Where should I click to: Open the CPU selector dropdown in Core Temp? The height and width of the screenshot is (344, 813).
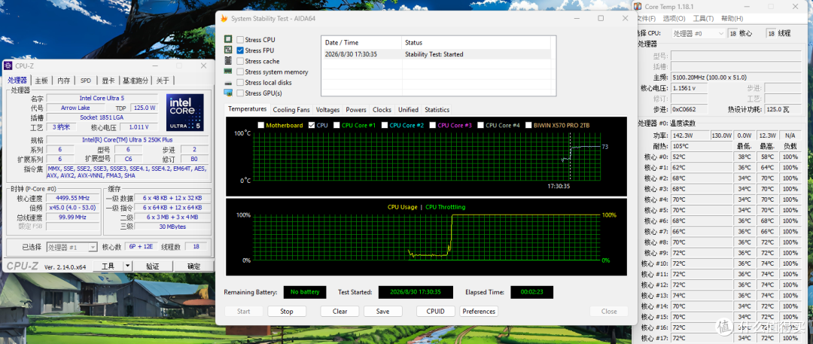(x=699, y=33)
